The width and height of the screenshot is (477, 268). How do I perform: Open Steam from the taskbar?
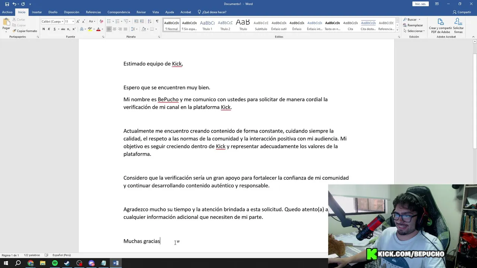tap(67, 263)
